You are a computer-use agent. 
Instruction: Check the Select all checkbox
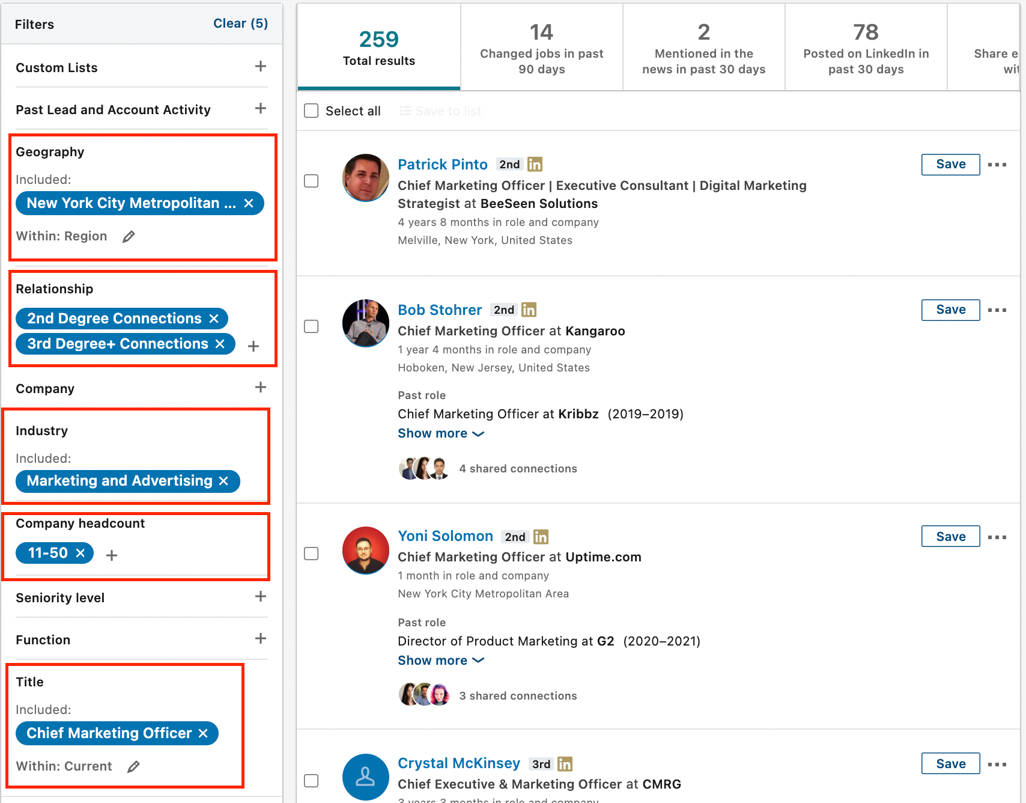(x=311, y=111)
